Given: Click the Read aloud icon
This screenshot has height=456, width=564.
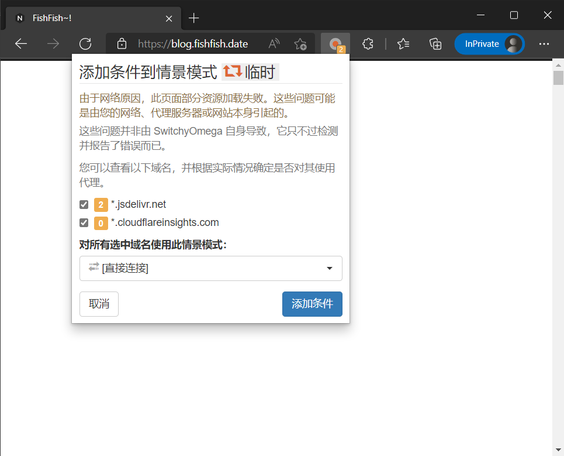Looking at the screenshot, I should tap(274, 44).
